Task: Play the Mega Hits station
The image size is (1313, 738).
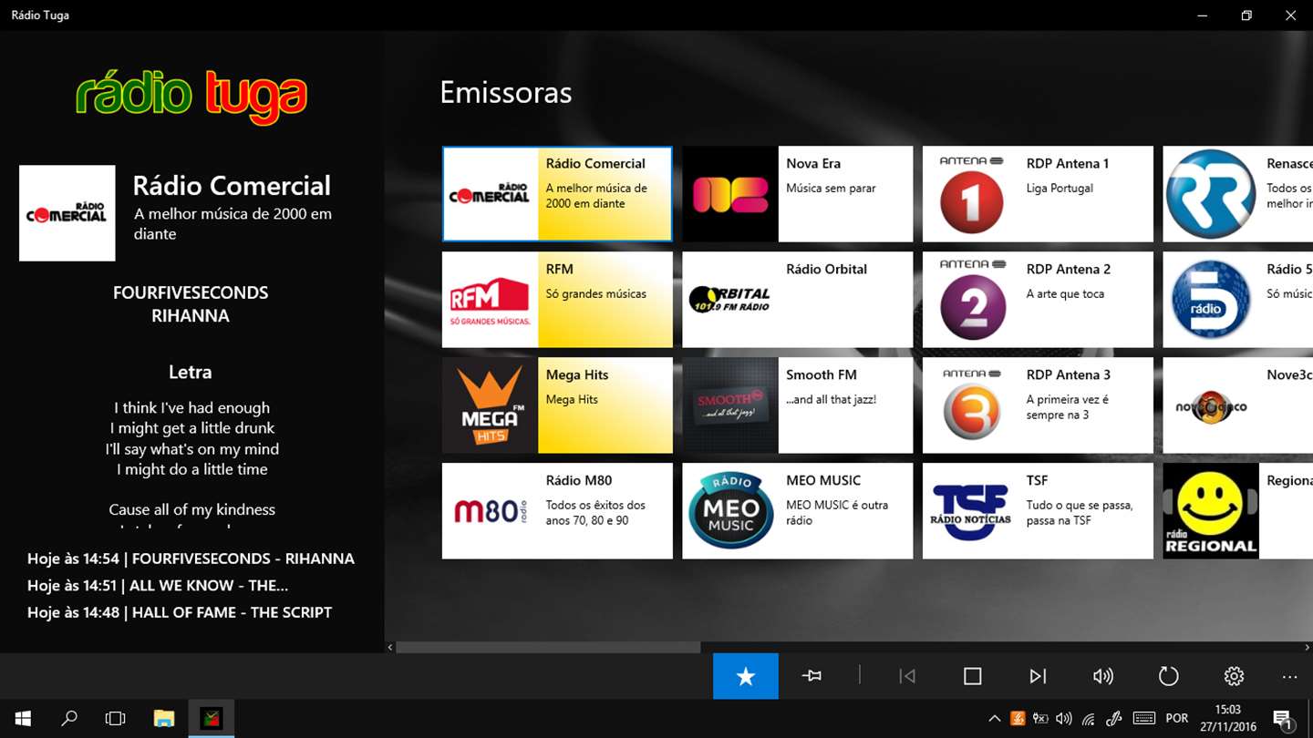Action: tap(557, 405)
